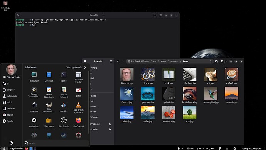
Task: Open Yazılım shortcut in menu sidebar
Action: 8,115
